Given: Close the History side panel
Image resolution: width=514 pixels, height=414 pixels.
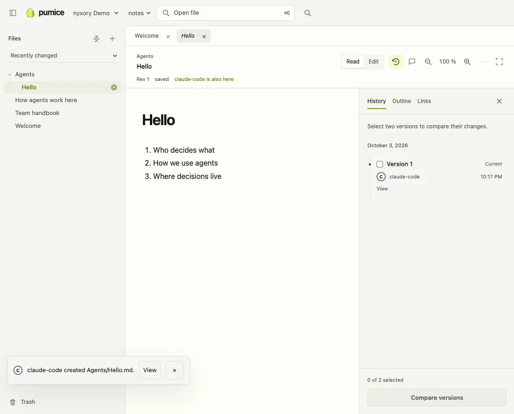Looking at the screenshot, I should [499, 101].
